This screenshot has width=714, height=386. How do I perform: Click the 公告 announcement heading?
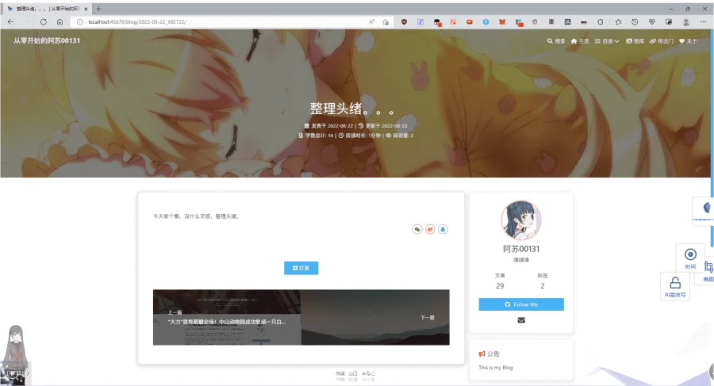(489, 354)
